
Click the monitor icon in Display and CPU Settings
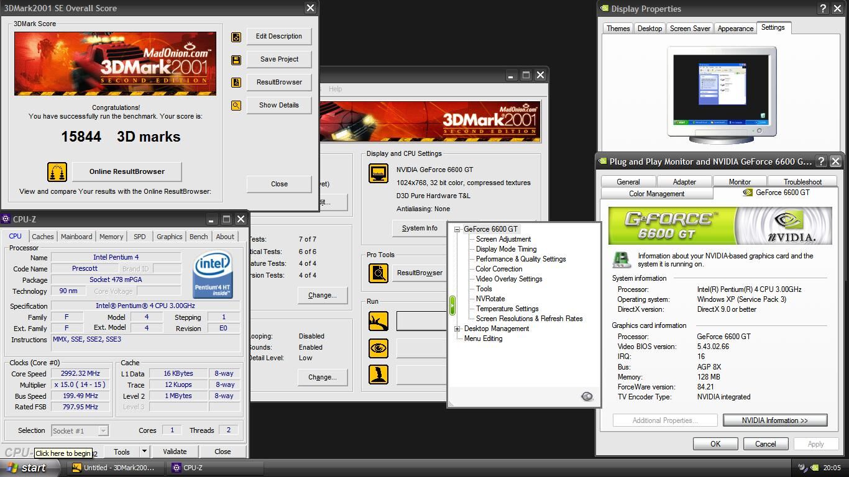[379, 173]
